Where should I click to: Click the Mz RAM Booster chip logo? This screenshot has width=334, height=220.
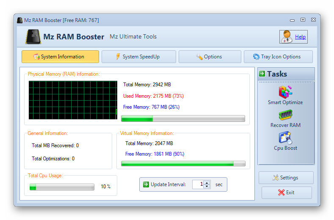tap(33, 37)
